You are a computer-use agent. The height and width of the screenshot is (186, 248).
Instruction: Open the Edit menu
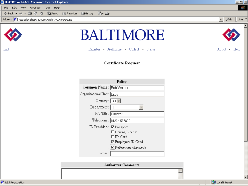(14, 8)
